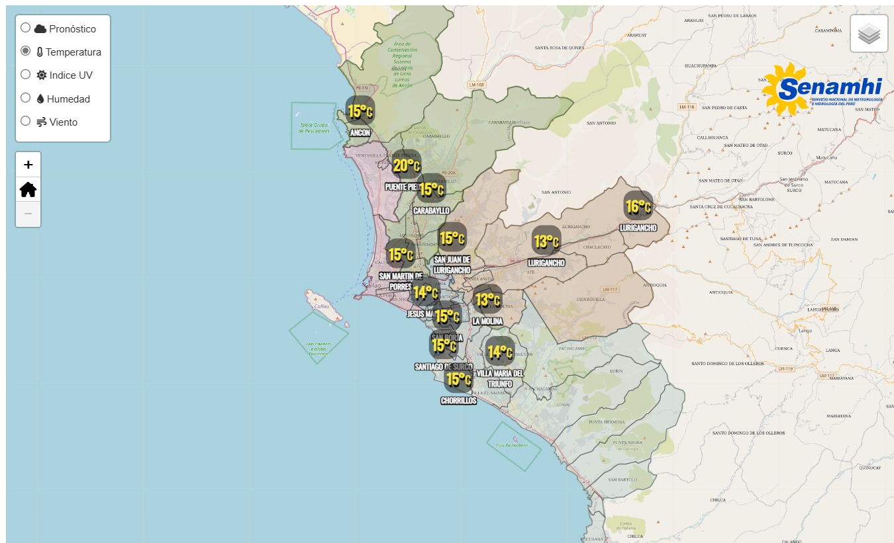
Task: Click the Indice UV label text
Action: click(x=71, y=75)
